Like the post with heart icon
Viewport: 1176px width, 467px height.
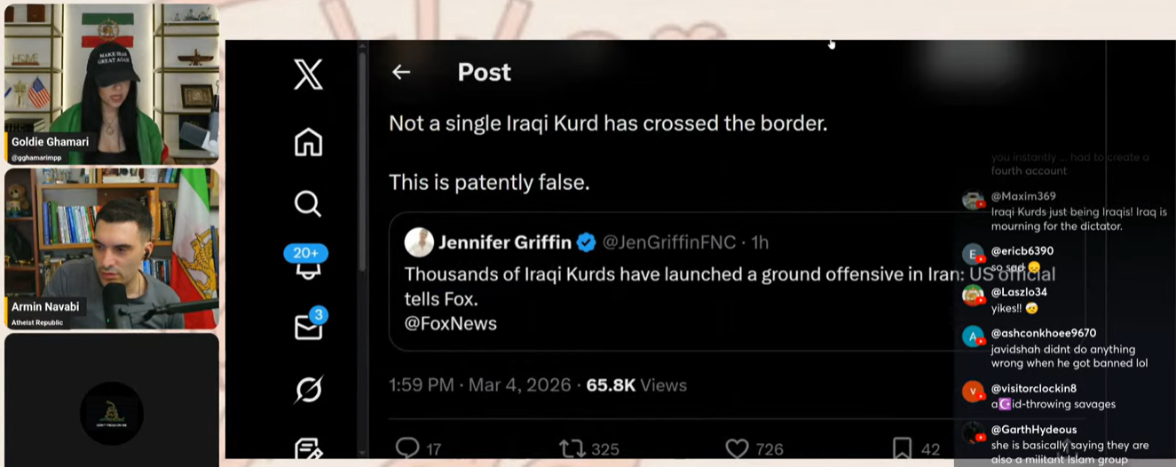[737, 448]
